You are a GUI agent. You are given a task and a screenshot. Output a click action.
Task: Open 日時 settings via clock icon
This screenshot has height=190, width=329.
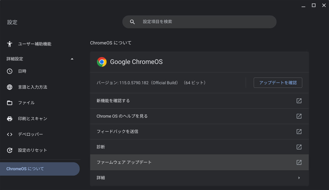pos(10,71)
